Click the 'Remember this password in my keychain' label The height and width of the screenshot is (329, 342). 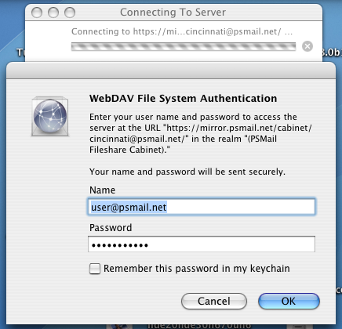(x=197, y=269)
